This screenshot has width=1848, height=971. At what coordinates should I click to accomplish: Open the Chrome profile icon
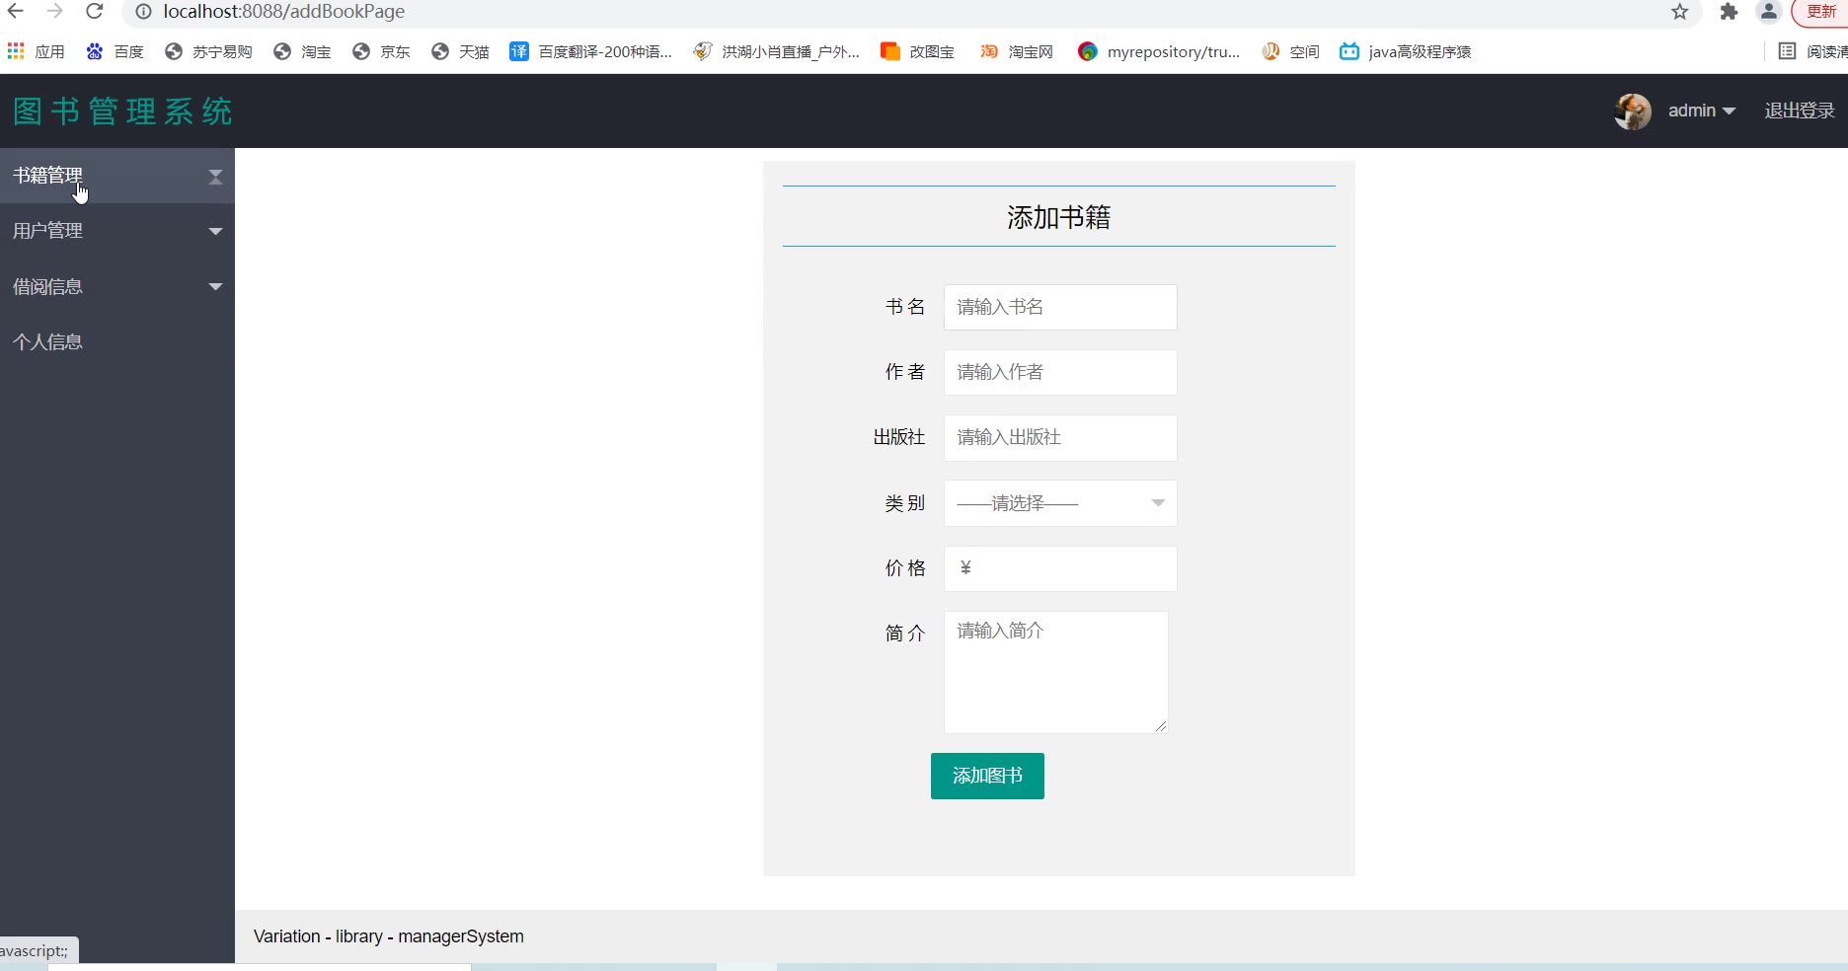[1769, 12]
